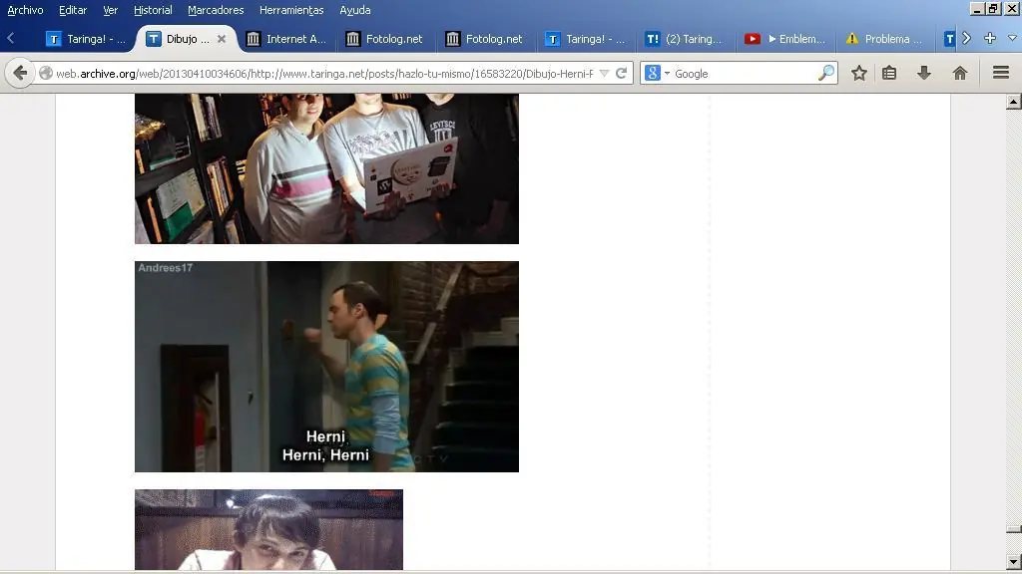This screenshot has width=1022, height=574.
Task: Switch to the first Fotolog.net tab
Action: tap(384, 39)
